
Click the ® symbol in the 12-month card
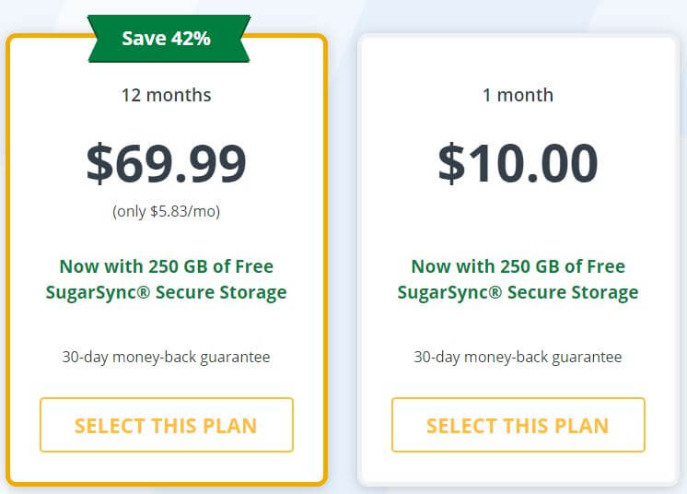(x=144, y=291)
